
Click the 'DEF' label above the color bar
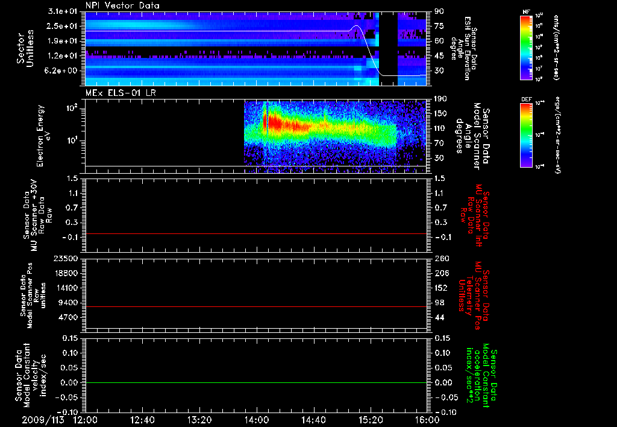pyautogui.click(x=527, y=100)
